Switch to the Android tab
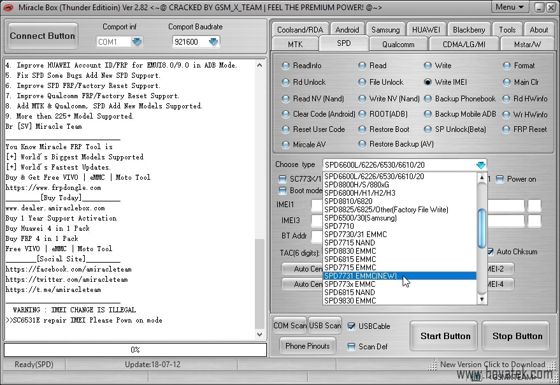 [x=347, y=30]
